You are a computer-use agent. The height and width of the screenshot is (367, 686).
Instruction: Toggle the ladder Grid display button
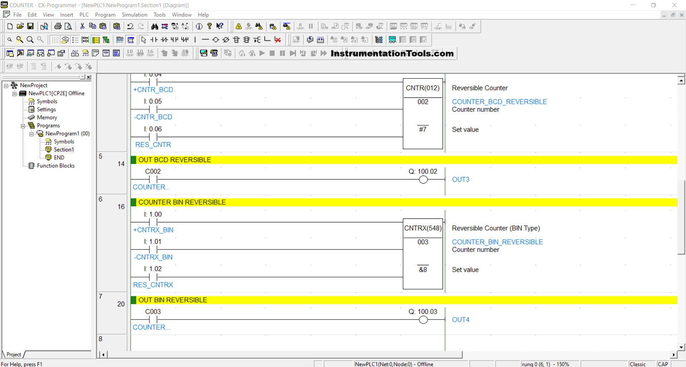[55, 40]
